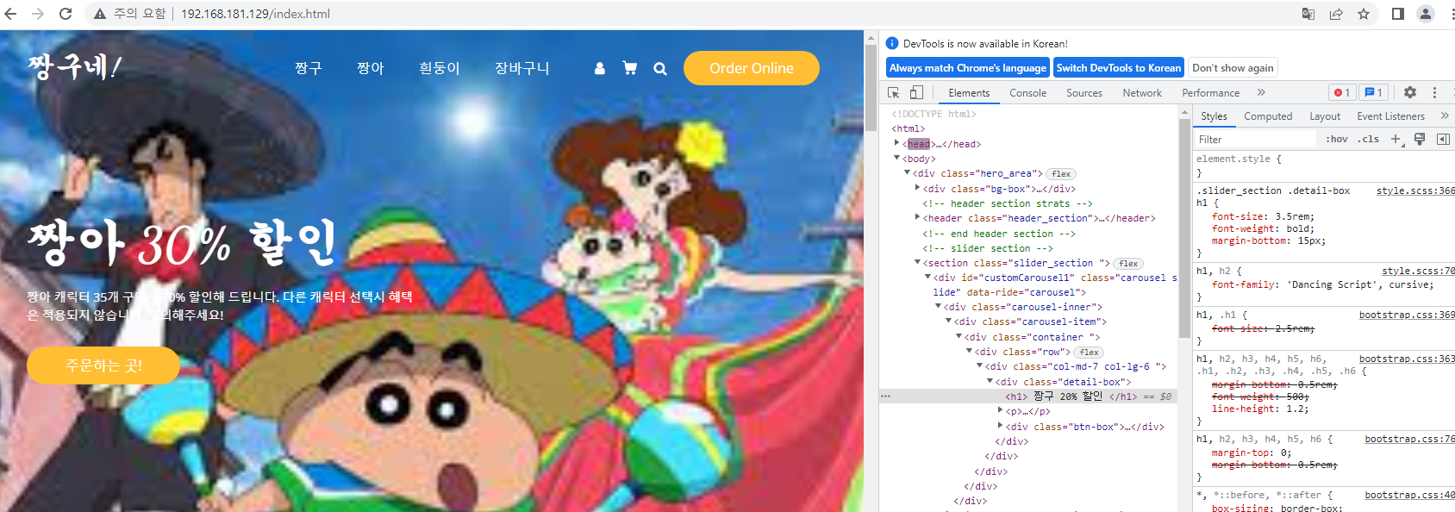Viewport: 1455px width, 512px height.
Task: Toggle the device toolbar icon in DevTools
Action: click(916, 92)
